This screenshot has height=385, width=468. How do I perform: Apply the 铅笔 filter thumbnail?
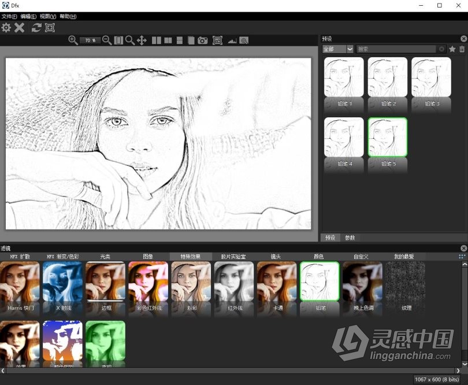coord(320,282)
